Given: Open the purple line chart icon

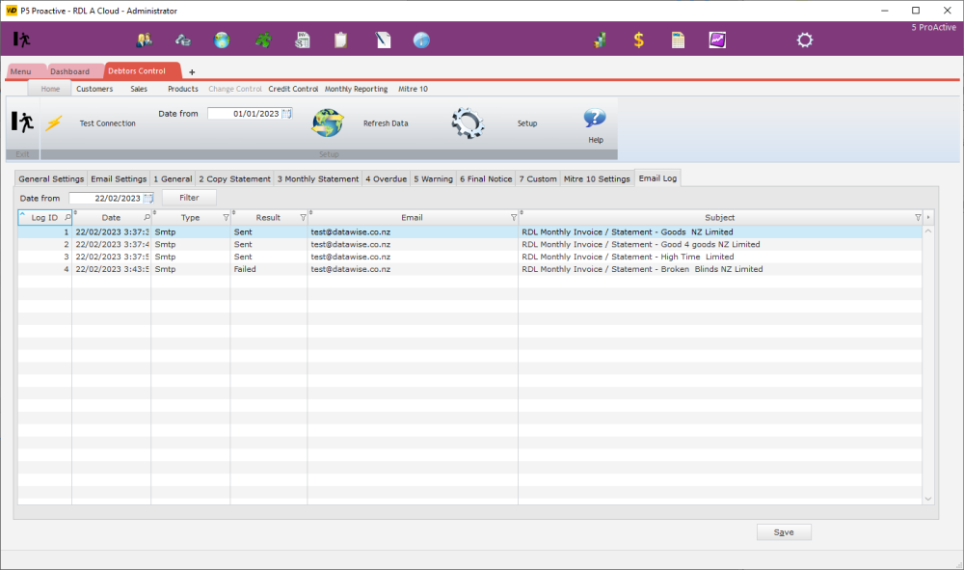Looking at the screenshot, I should [717, 41].
